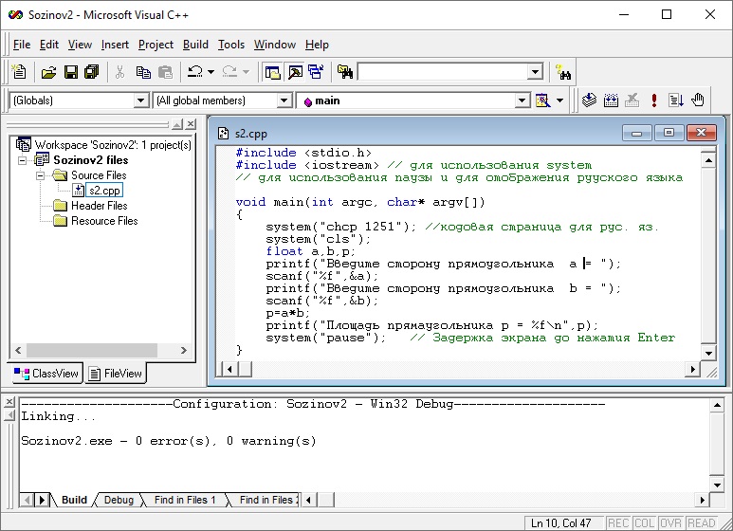Open the (Globals) class dropdown
The height and width of the screenshot is (531, 733).
(140, 101)
